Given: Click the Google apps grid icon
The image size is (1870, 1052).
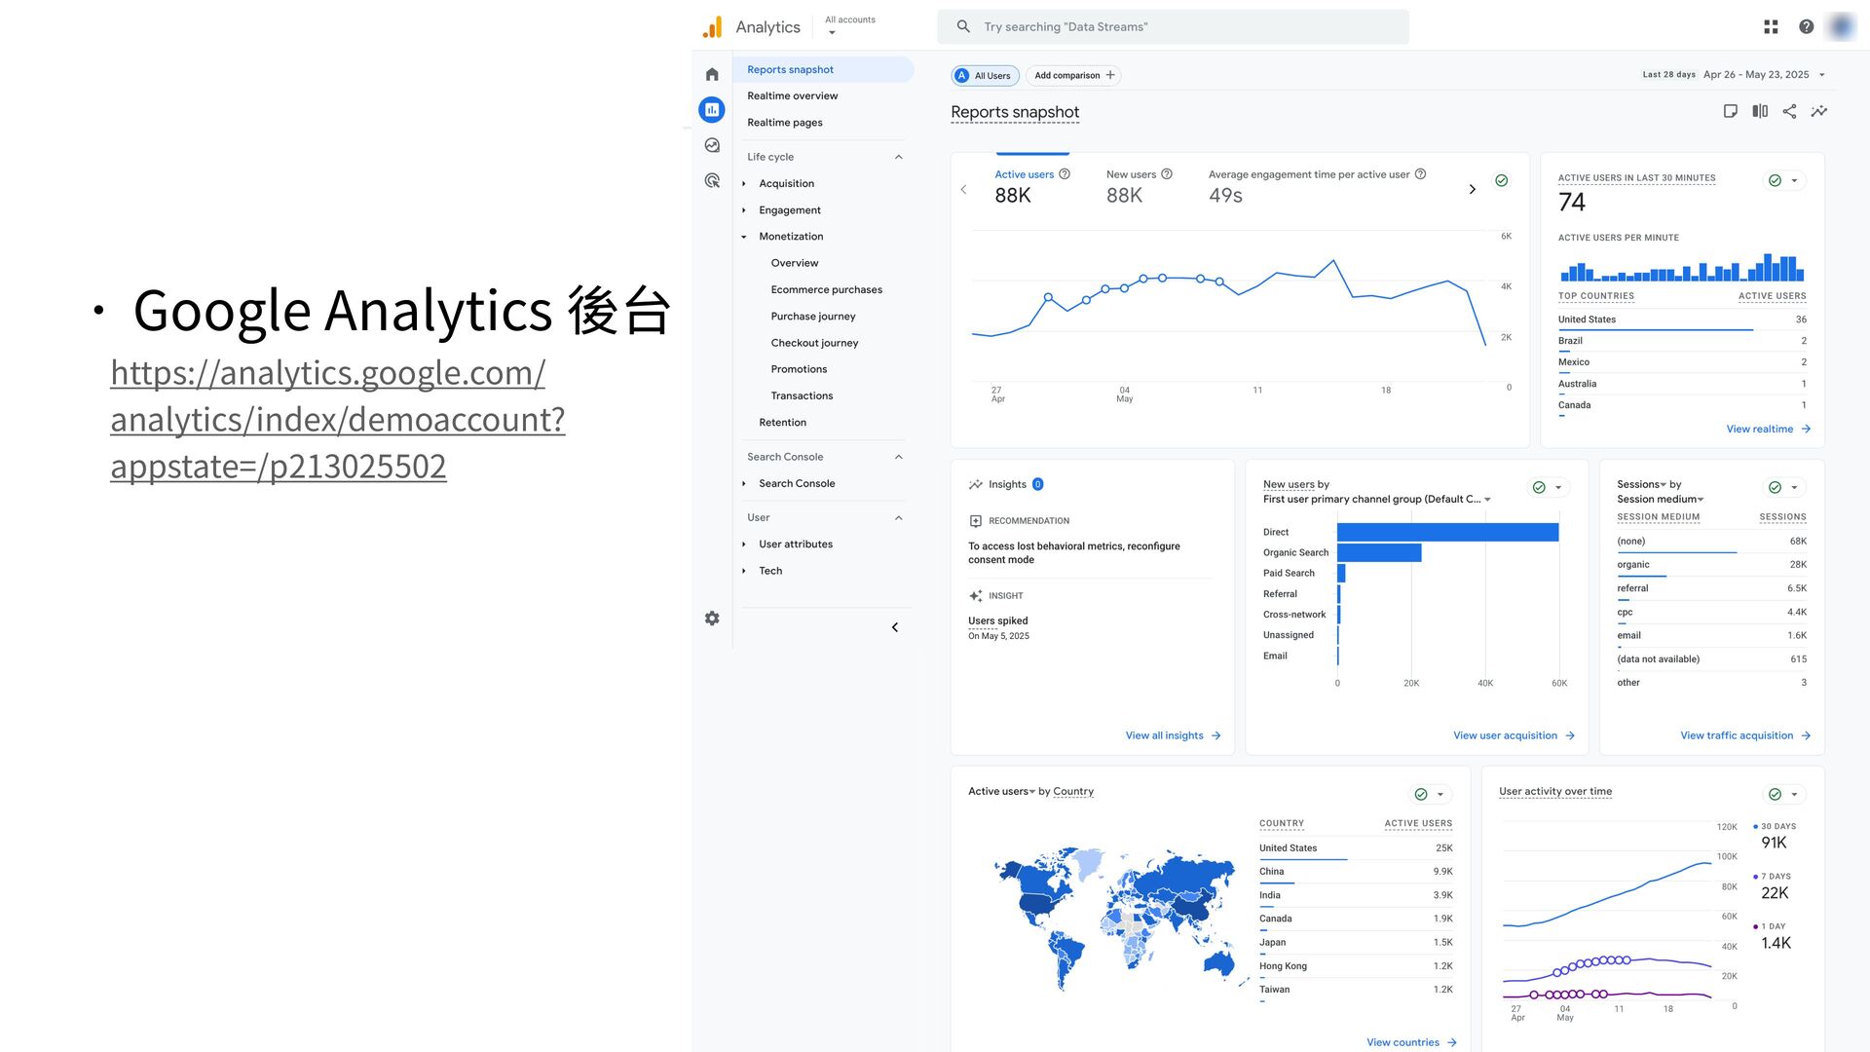Looking at the screenshot, I should point(1771,27).
